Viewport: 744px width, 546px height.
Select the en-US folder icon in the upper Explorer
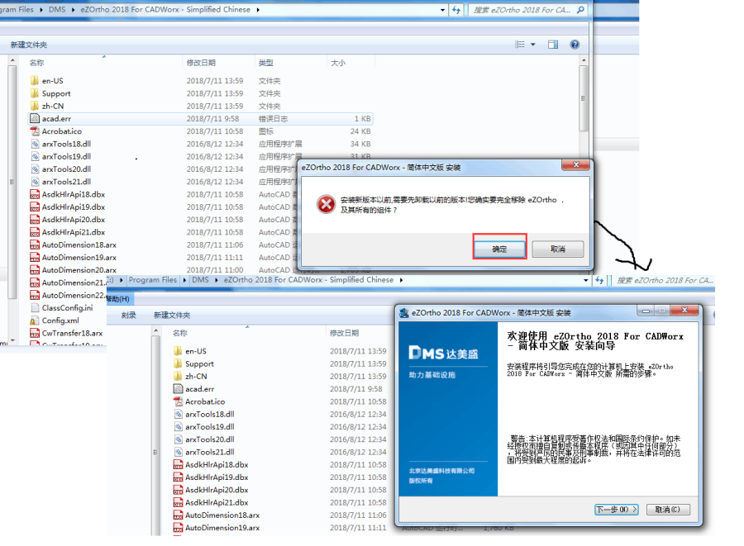35,81
